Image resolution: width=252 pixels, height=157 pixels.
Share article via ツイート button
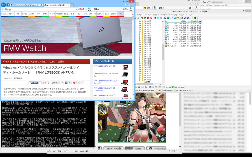[56, 83]
